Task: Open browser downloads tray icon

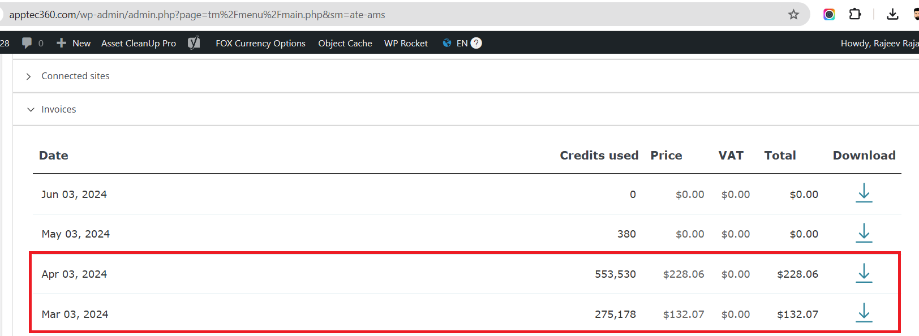Action: [892, 14]
